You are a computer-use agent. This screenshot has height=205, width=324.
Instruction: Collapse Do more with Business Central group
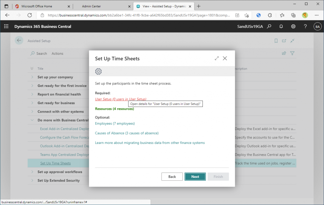32,120
